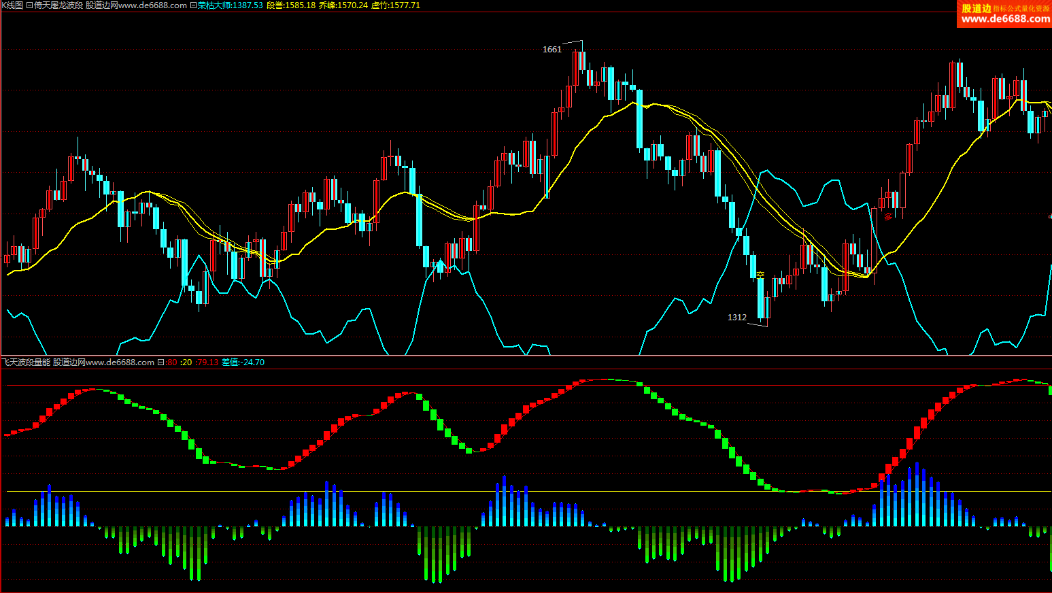Click the 差值 -24.70 readout
Screen dimensions: 1052x593
pos(243,362)
